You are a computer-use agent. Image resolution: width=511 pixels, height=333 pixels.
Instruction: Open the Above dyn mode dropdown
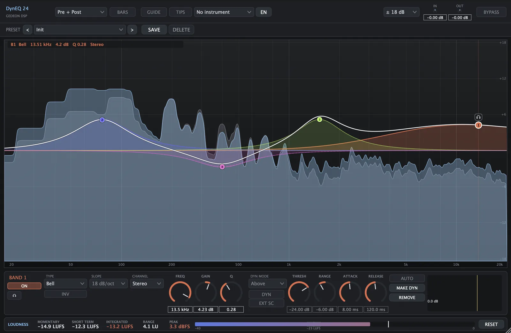pyautogui.click(x=267, y=284)
